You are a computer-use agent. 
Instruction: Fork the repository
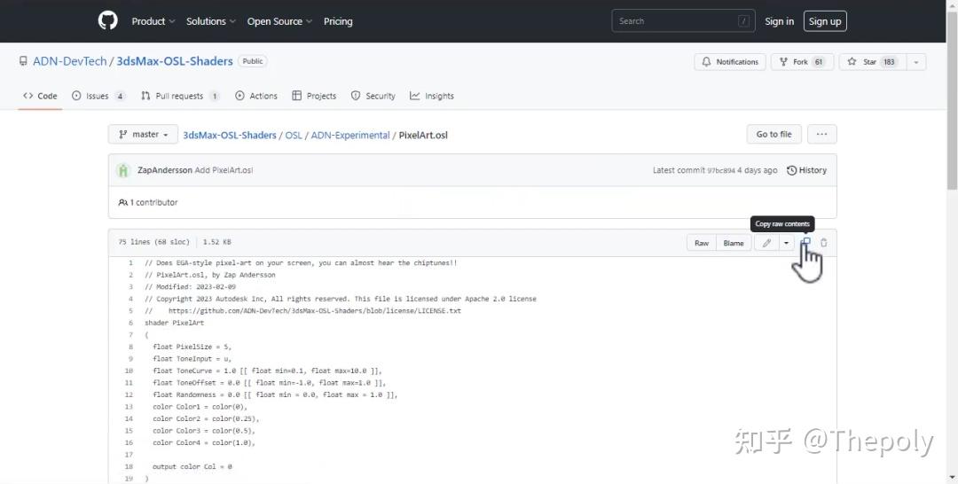tap(800, 62)
